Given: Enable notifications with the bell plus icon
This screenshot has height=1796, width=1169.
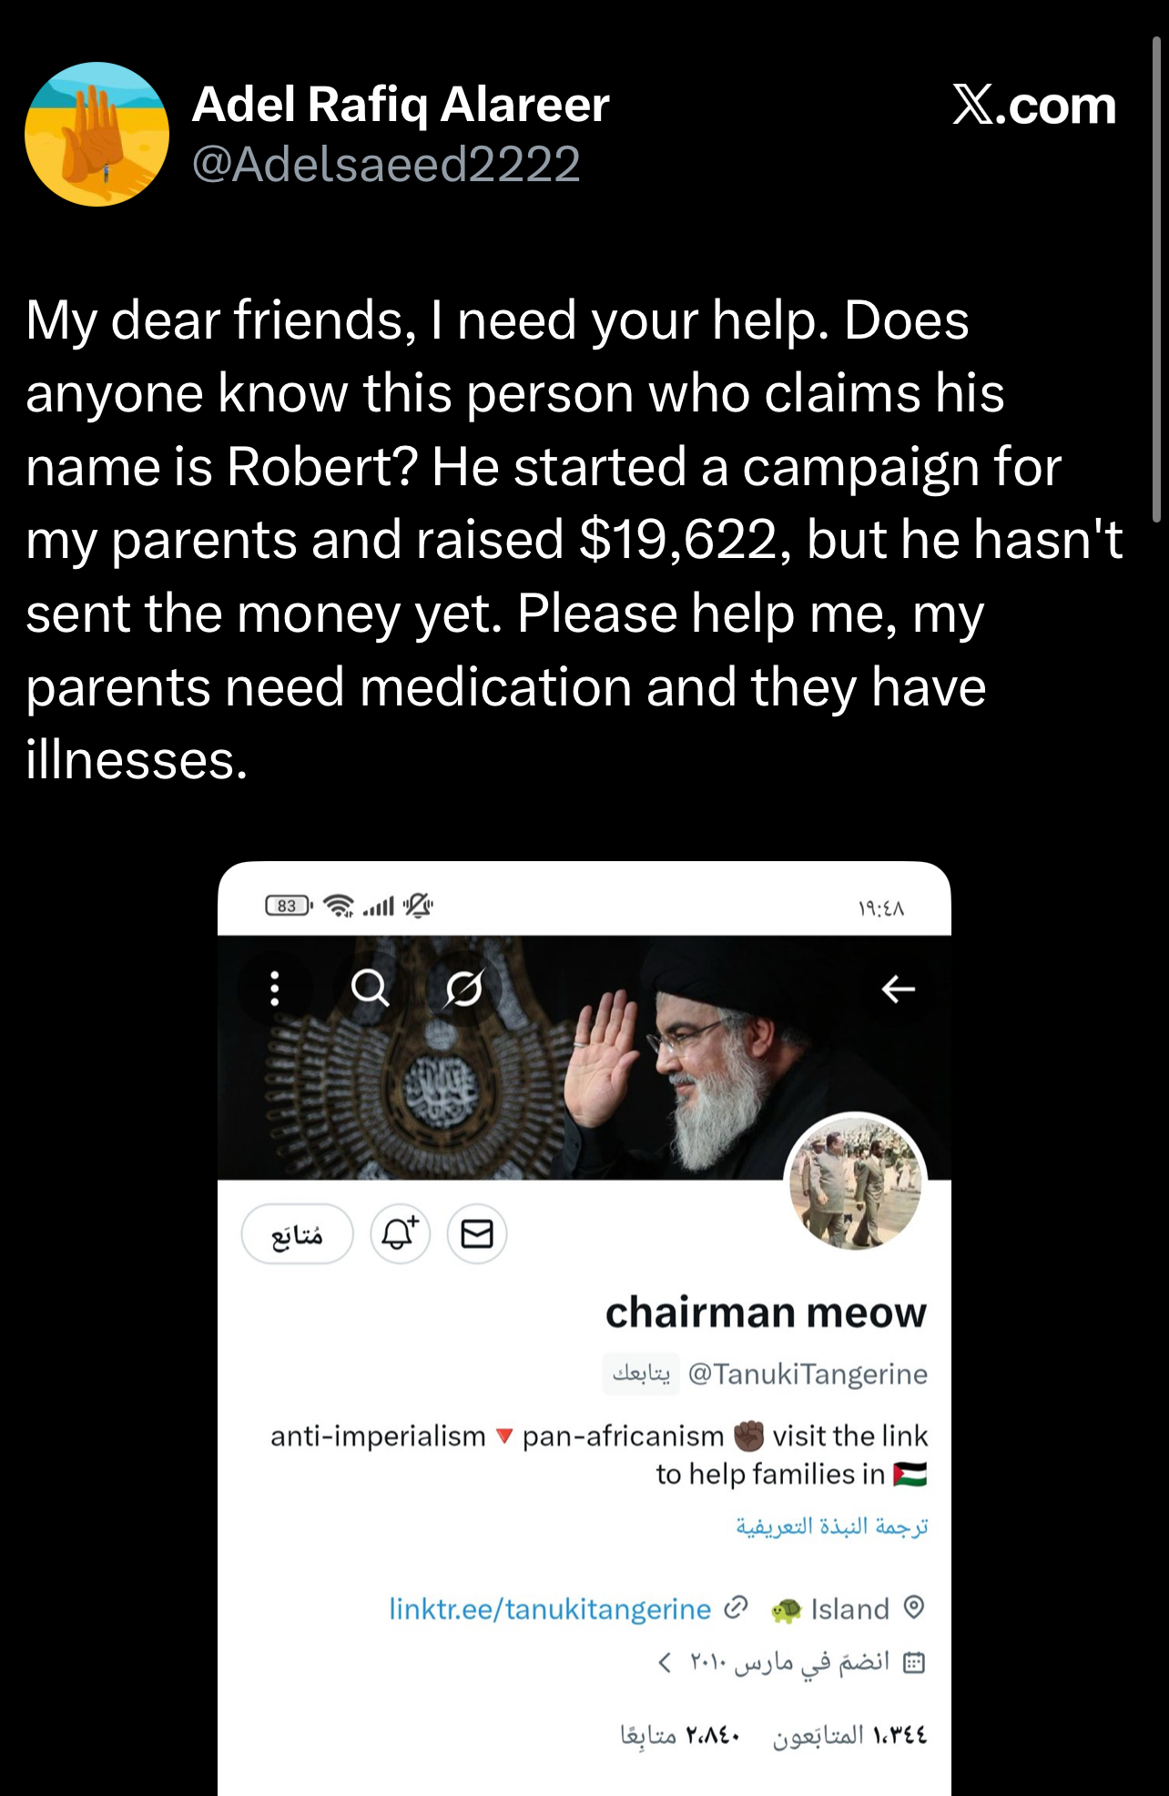Looking at the screenshot, I should (400, 1233).
